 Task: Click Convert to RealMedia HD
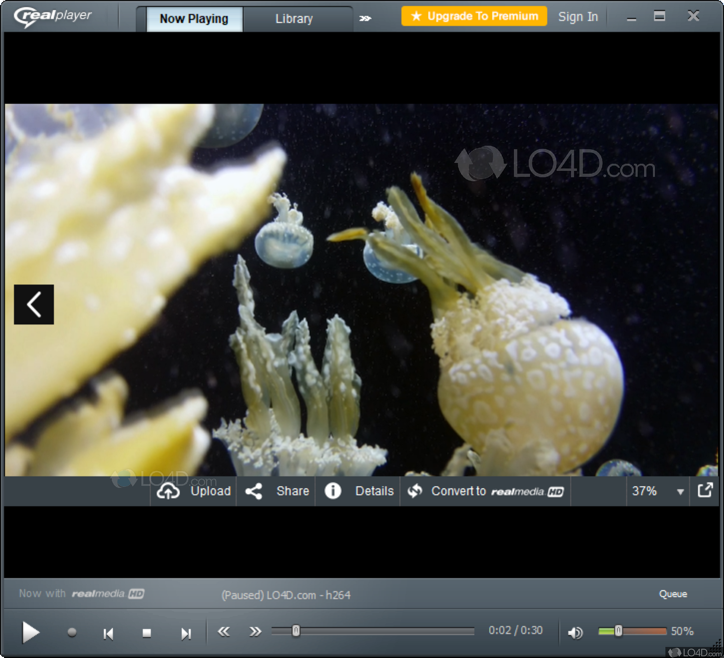click(485, 491)
